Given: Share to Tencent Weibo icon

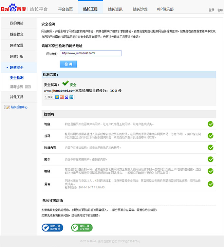Looking at the screenshot, I should (x=71, y=97).
